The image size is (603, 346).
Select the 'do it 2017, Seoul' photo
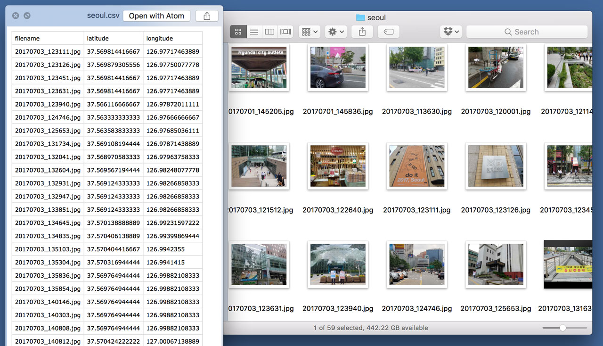click(416, 166)
